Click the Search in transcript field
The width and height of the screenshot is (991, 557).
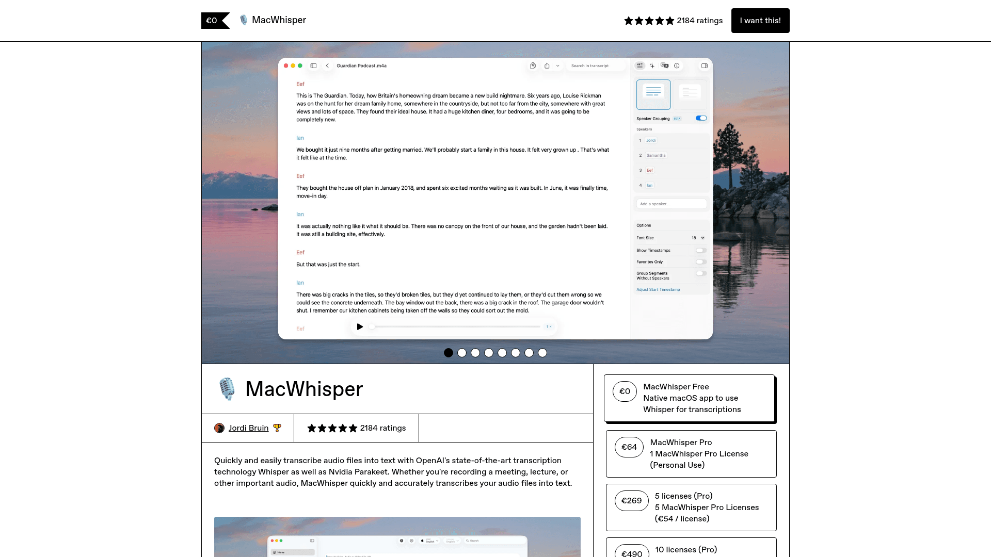pos(596,66)
